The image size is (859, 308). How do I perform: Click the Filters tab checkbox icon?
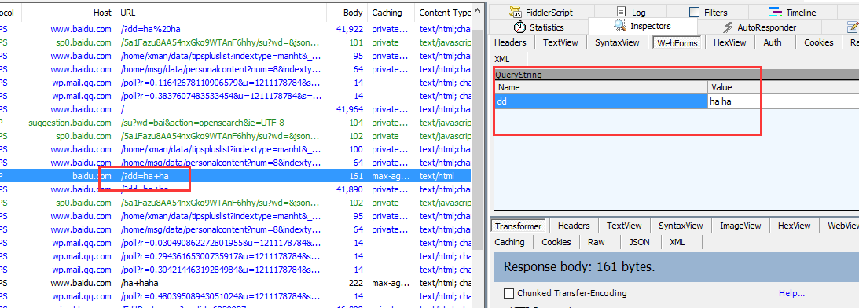click(694, 12)
